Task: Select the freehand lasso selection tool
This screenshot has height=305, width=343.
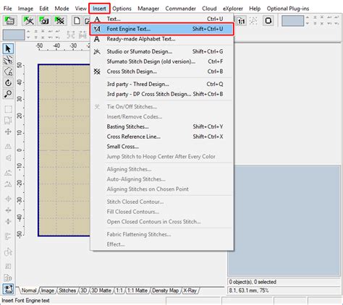Action: pos(8,72)
